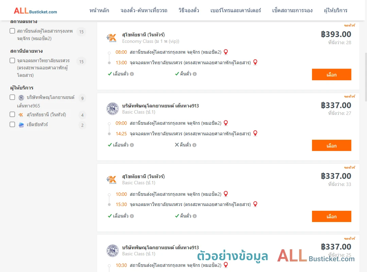The image size is (367, 272).
Task: Click price ฿393.00
Action: click(336, 34)
